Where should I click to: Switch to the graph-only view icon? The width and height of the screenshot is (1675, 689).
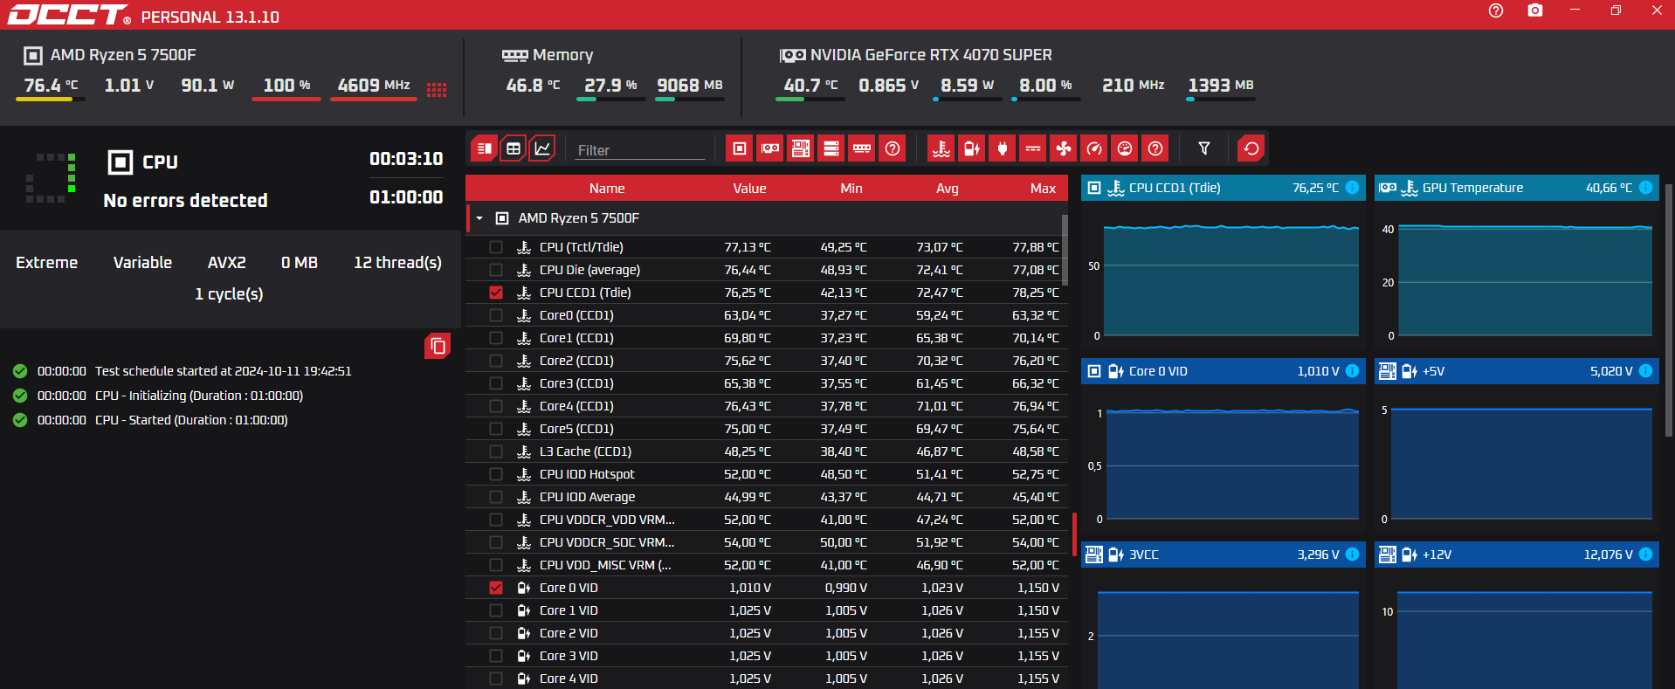coord(542,148)
